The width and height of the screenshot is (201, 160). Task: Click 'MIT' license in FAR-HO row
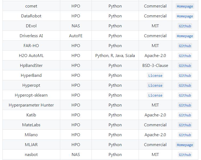click(155, 45)
